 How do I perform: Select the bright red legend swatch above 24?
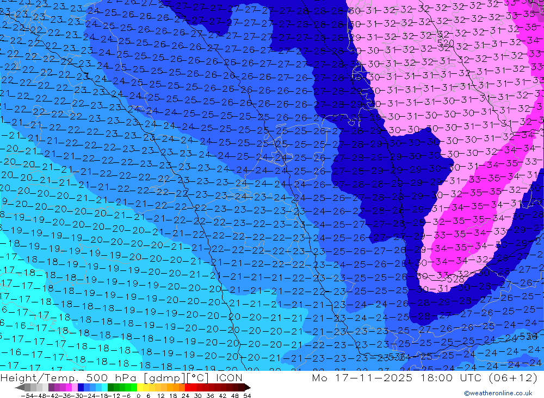click(x=188, y=387)
